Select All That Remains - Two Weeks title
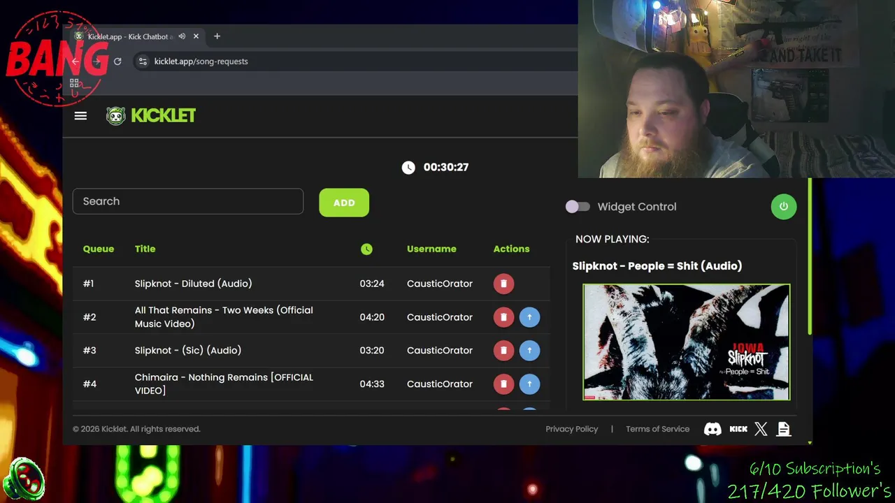This screenshot has height=503, width=895. tap(224, 317)
